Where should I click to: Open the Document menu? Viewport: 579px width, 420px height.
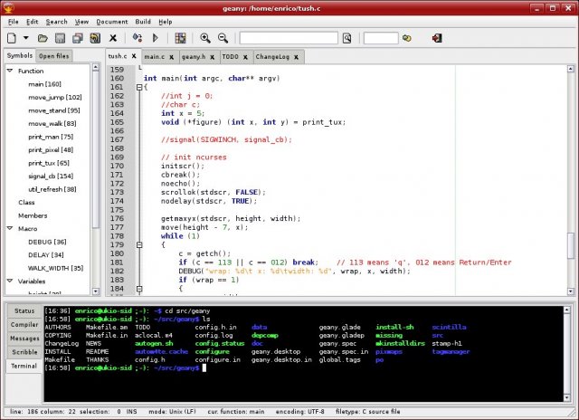tap(112, 22)
